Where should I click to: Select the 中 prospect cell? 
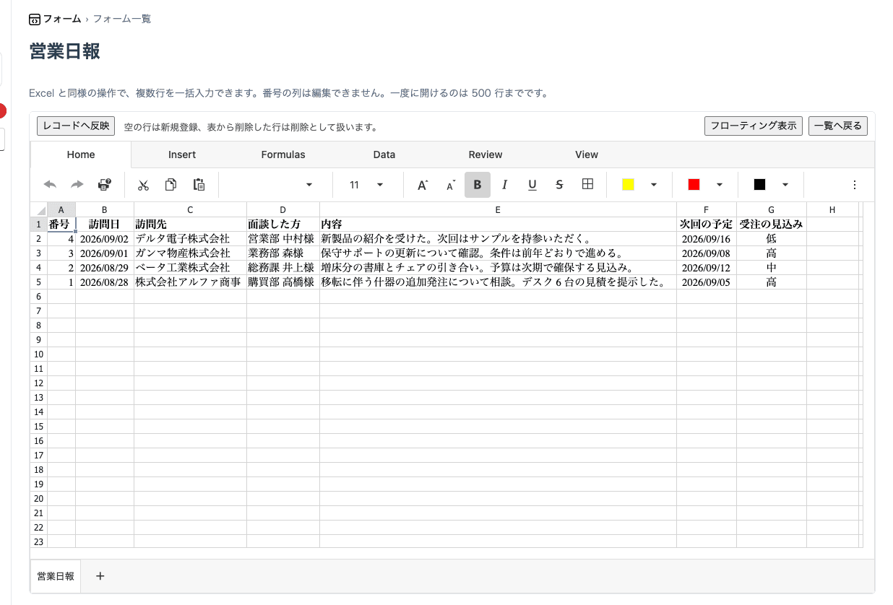(x=772, y=267)
